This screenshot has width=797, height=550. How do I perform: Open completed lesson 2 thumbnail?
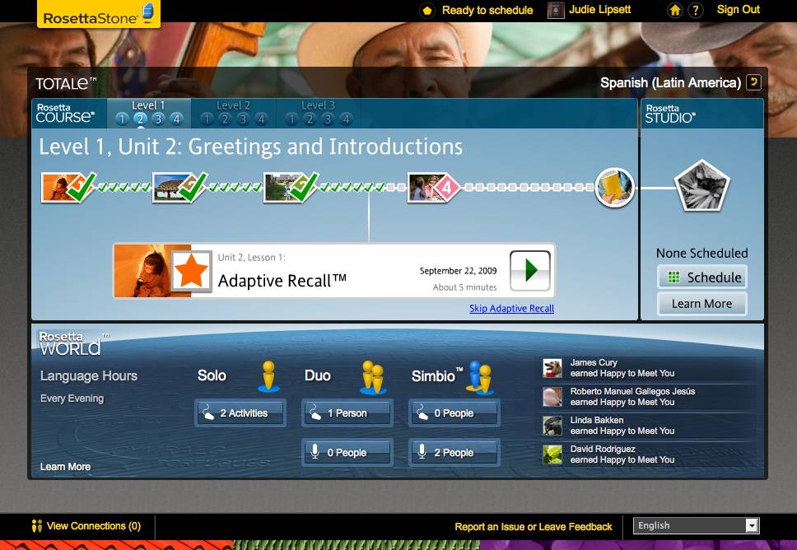(x=179, y=187)
